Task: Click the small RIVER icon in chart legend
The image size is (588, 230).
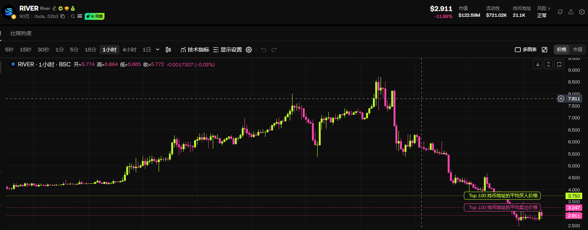Action: [13, 64]
